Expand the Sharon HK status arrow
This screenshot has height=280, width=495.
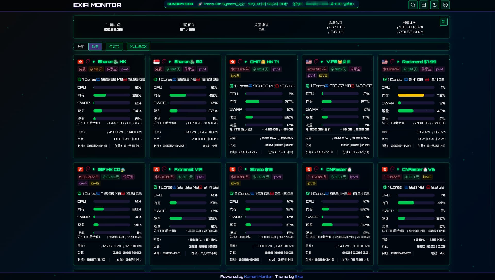pyautogui.click(x=94, y=62)
